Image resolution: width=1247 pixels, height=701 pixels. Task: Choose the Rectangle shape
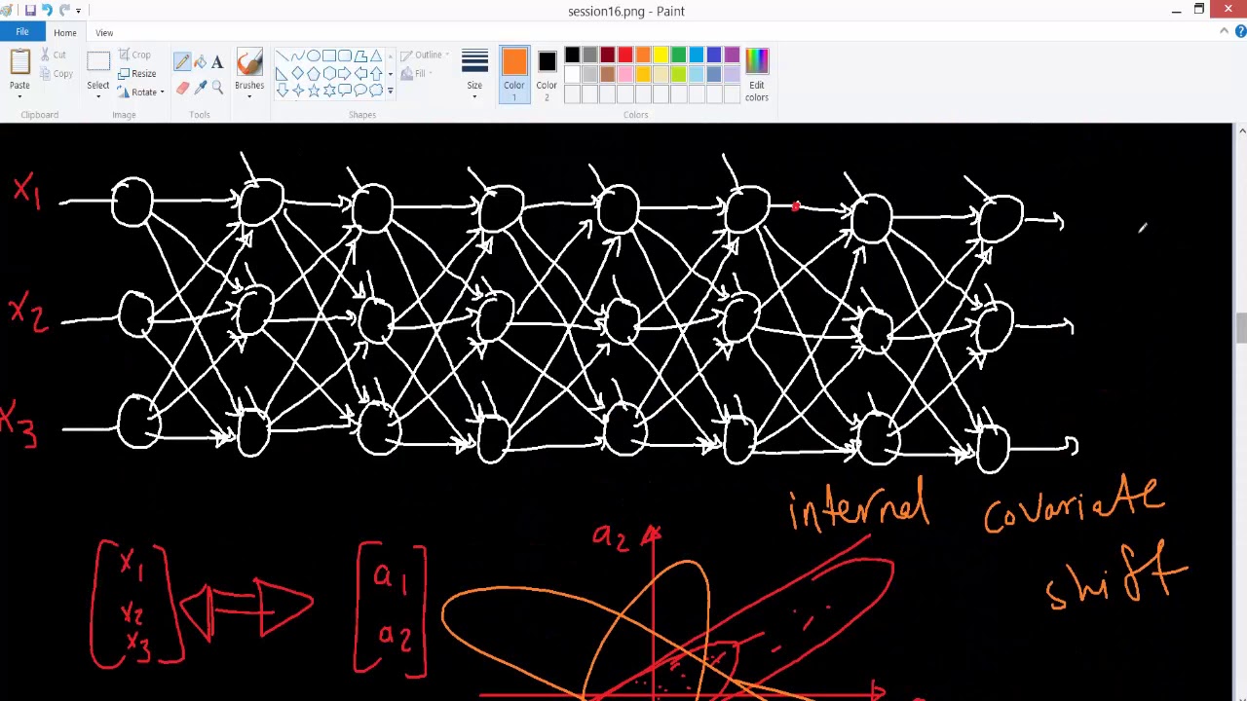tap(328, 55)
